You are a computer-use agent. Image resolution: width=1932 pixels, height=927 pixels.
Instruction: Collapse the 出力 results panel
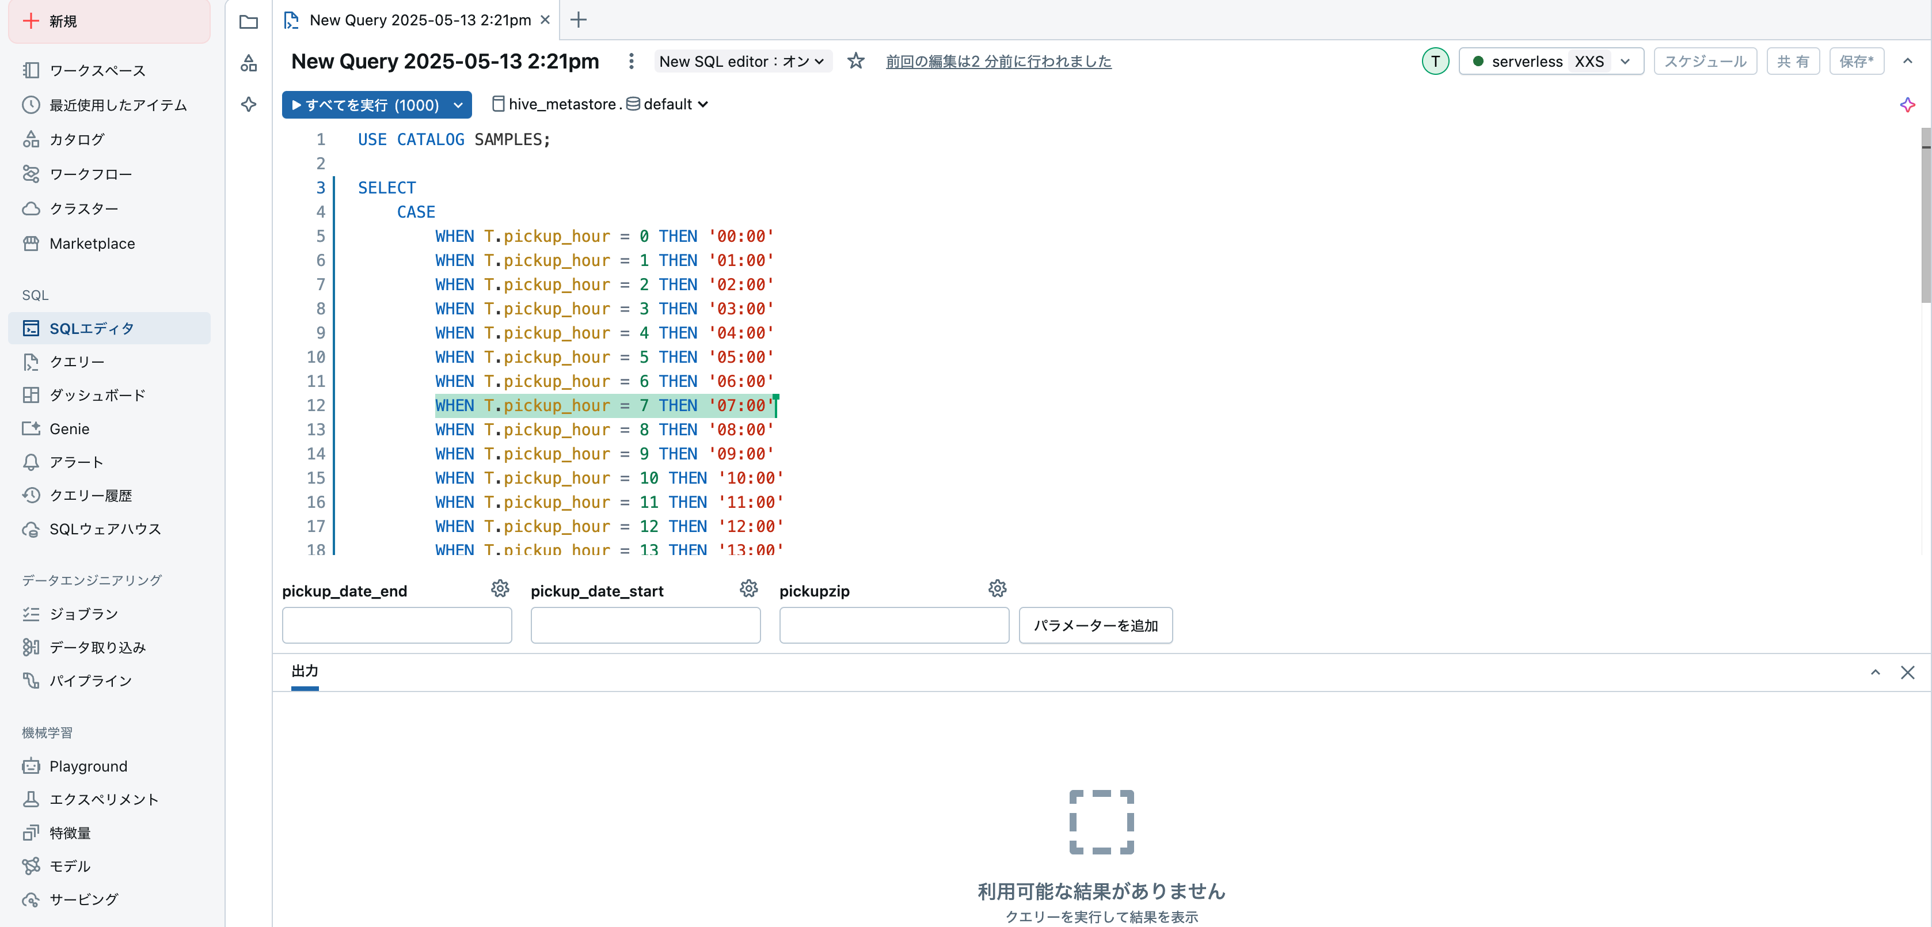pyautogui.click(x=1875, y=673)
